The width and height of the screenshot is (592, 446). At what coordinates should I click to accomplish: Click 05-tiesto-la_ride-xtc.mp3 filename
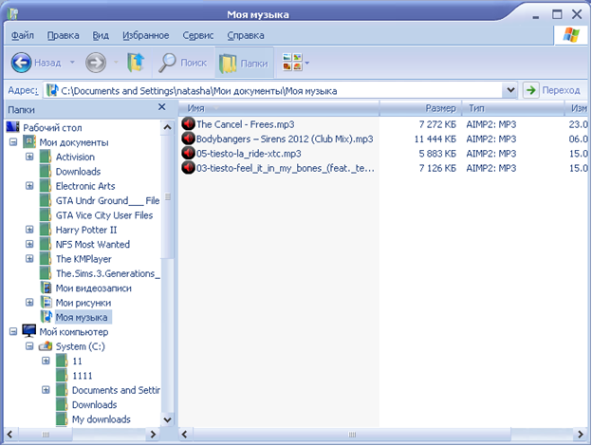[249, 154]
